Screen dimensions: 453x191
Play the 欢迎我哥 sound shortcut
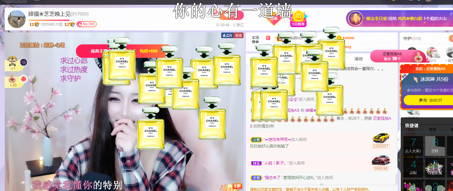pos(435,167)
